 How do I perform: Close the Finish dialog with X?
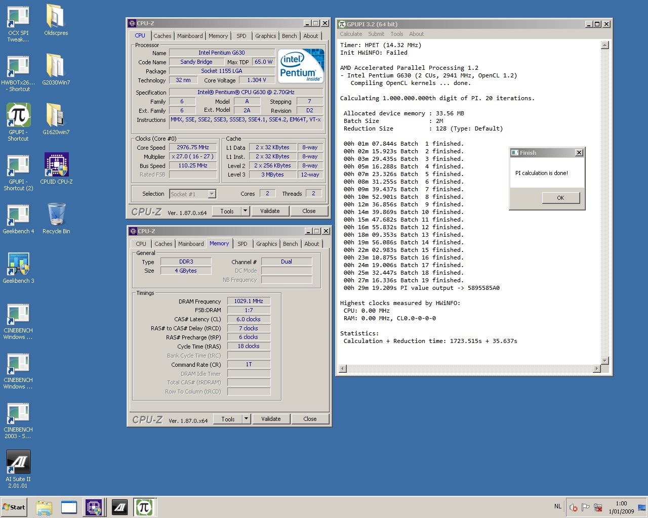coord(579,152)
